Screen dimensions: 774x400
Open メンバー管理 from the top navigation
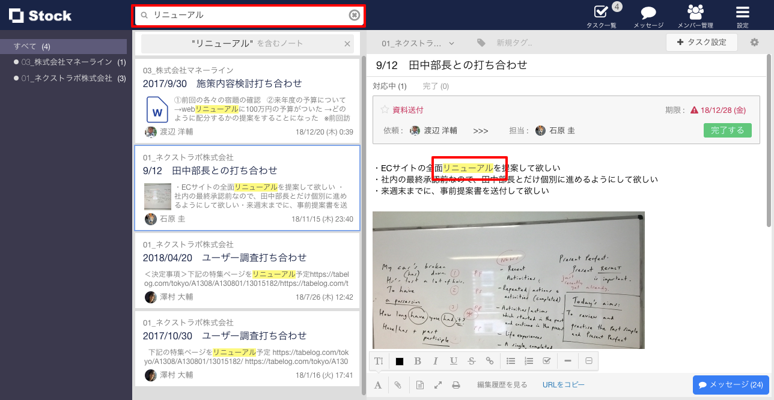click(695, 15)
